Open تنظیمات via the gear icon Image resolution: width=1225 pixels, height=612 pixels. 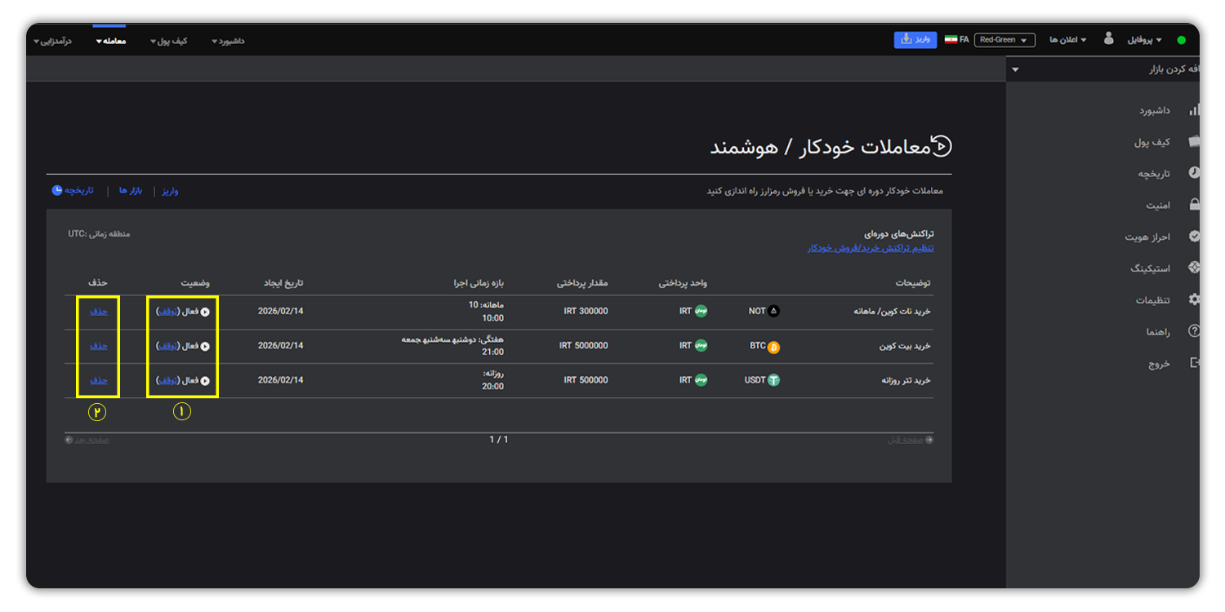pyautogui.click(x=1192, y=299)
